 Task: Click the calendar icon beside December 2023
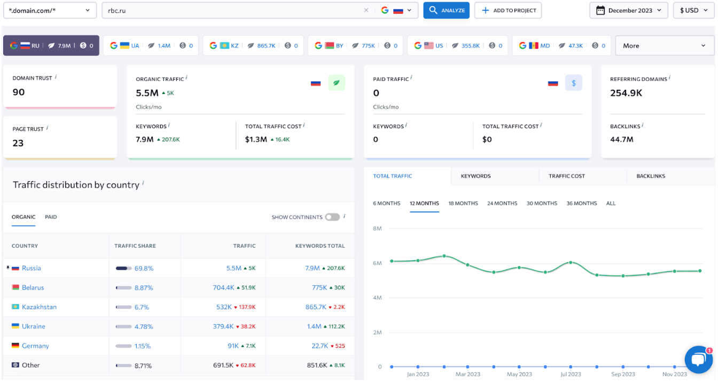point(600,10)
